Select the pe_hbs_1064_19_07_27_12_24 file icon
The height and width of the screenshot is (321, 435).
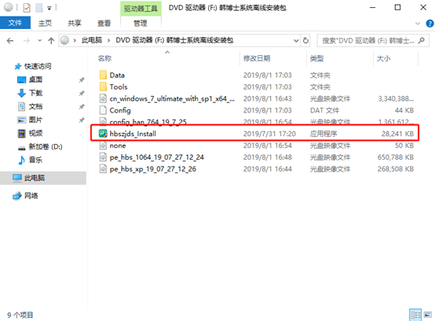(x=103, y=157)
